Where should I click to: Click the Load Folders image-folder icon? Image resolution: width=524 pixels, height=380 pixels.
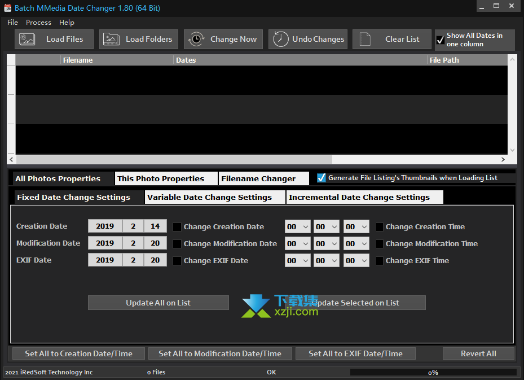point(111,39)
